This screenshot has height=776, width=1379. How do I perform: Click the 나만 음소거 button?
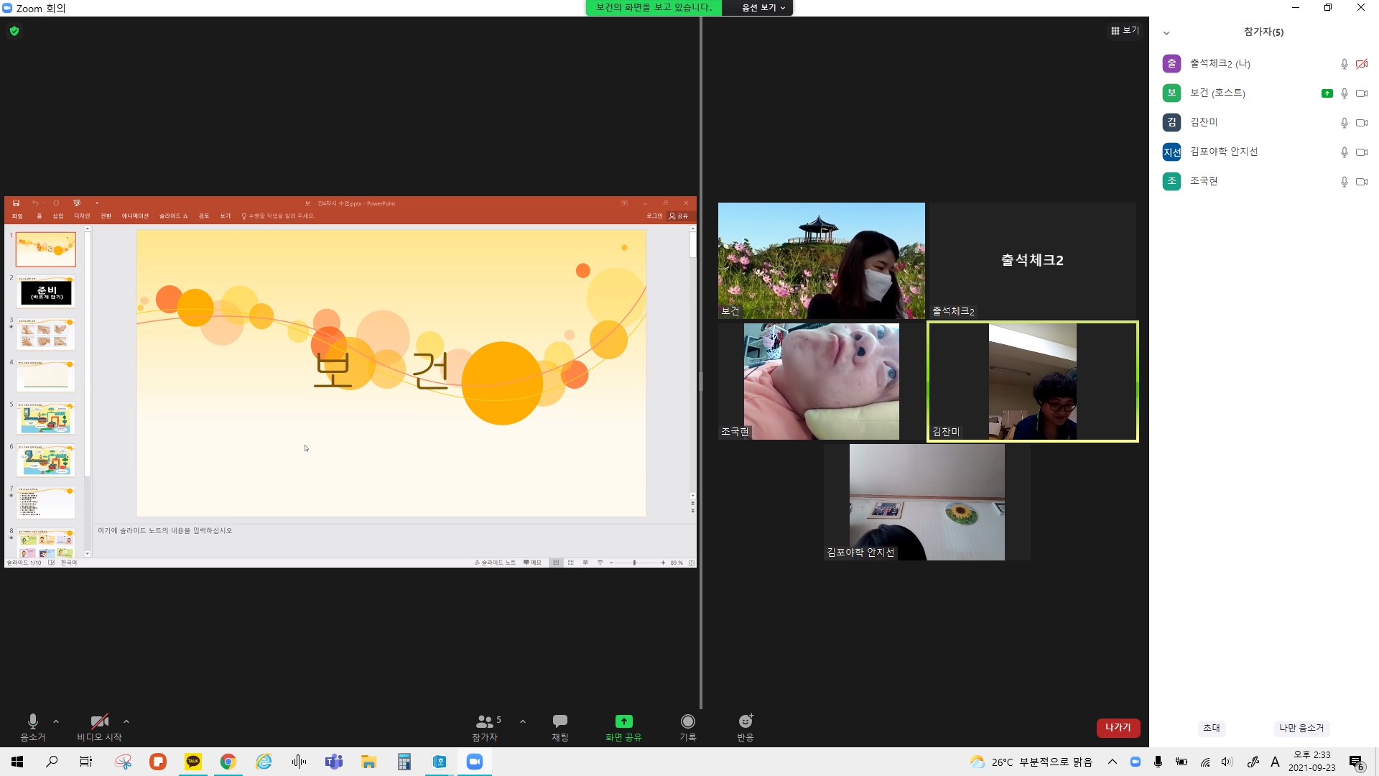pyautogui.click(x=1301, y=728)
